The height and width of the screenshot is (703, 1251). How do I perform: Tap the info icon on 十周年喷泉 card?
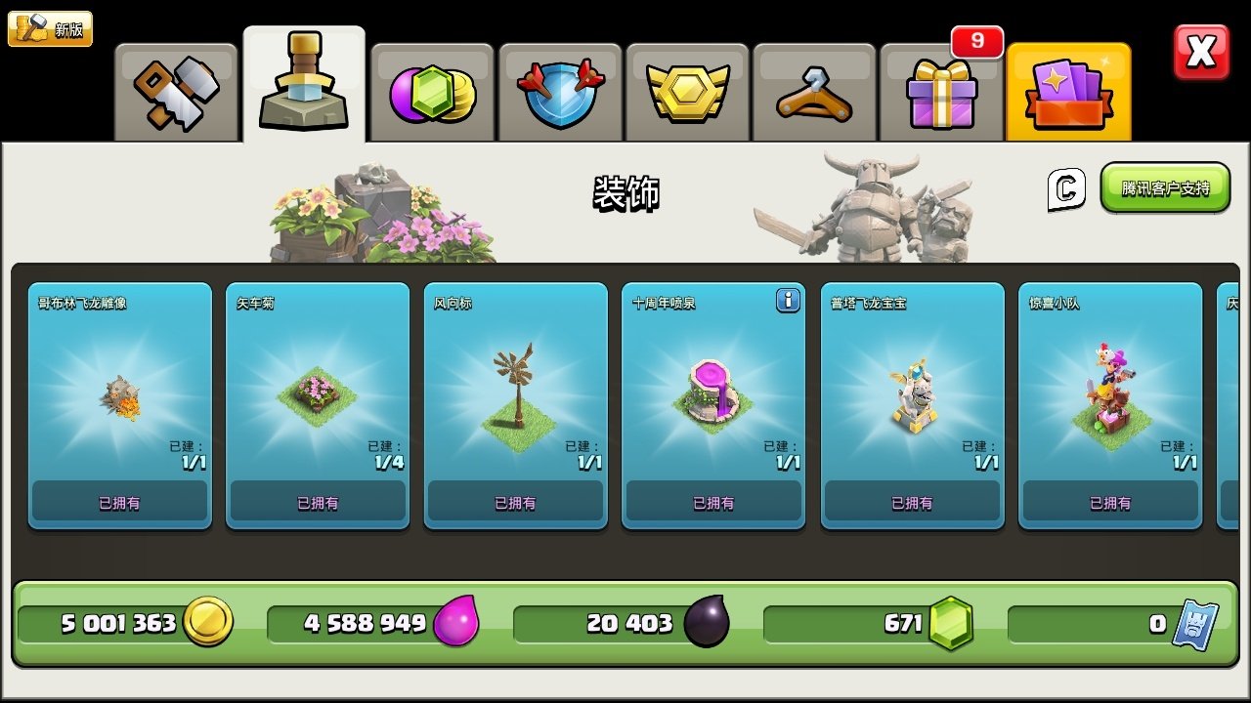(x=788, y=301)
